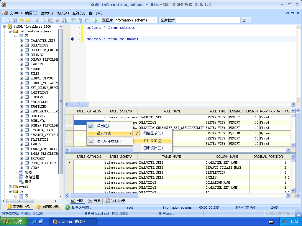Expand the TABLES table node
Viewport: 302px width, 226px height.
pos(21,144)
